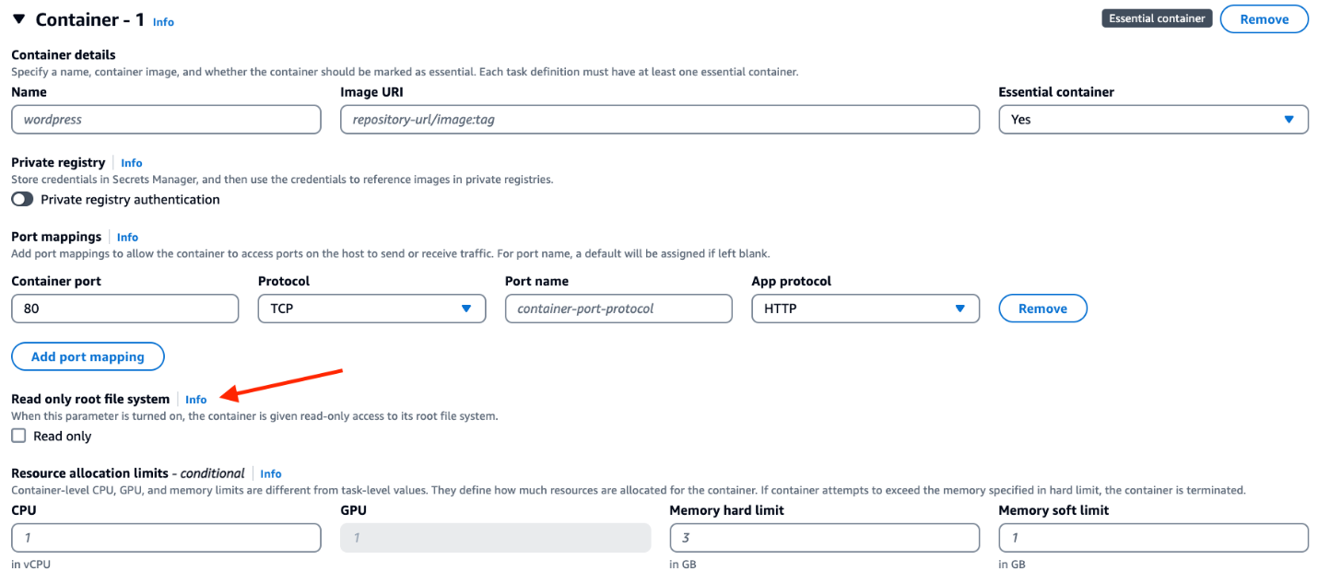Click the Remove button for Container - 1
The width and height of the screenshot is (1318, 583).
click(x=1264, y=18)
